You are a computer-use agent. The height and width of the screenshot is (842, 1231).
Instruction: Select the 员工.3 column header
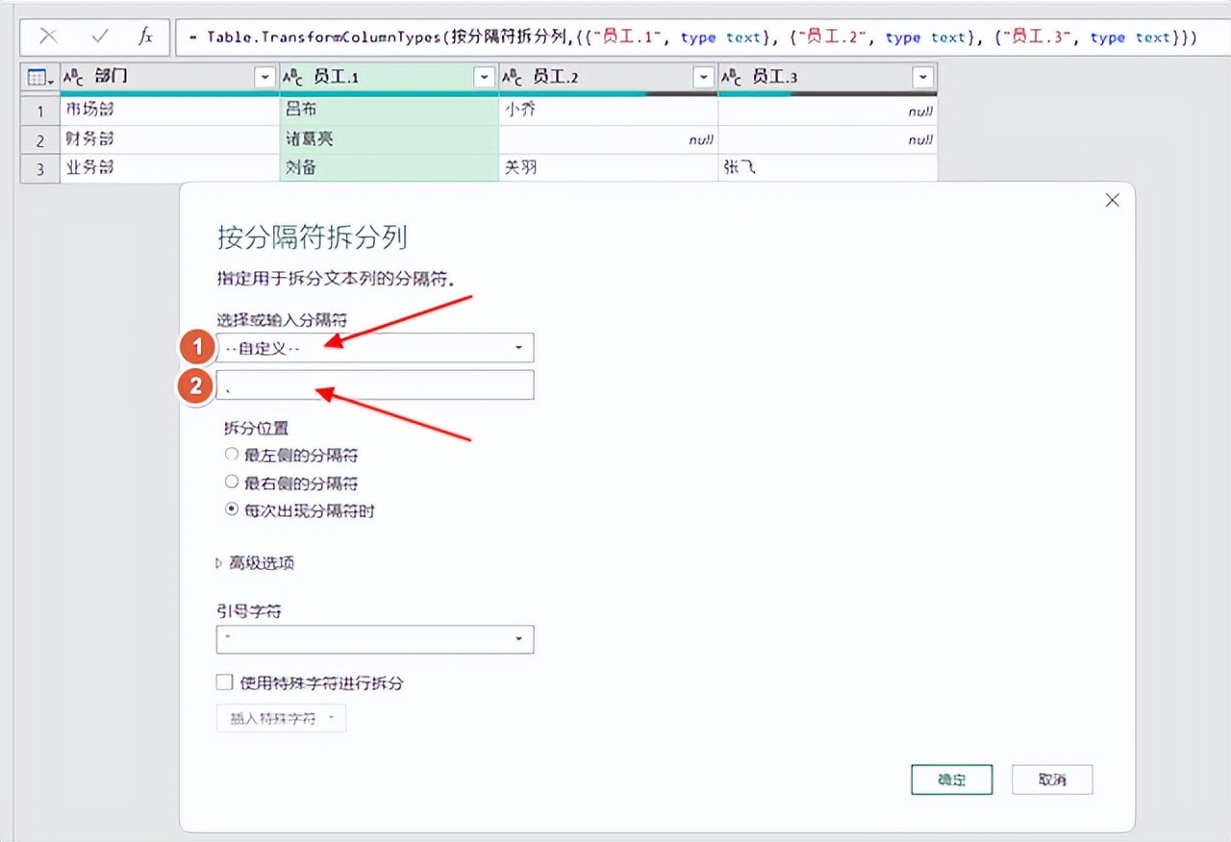point(827,78)
